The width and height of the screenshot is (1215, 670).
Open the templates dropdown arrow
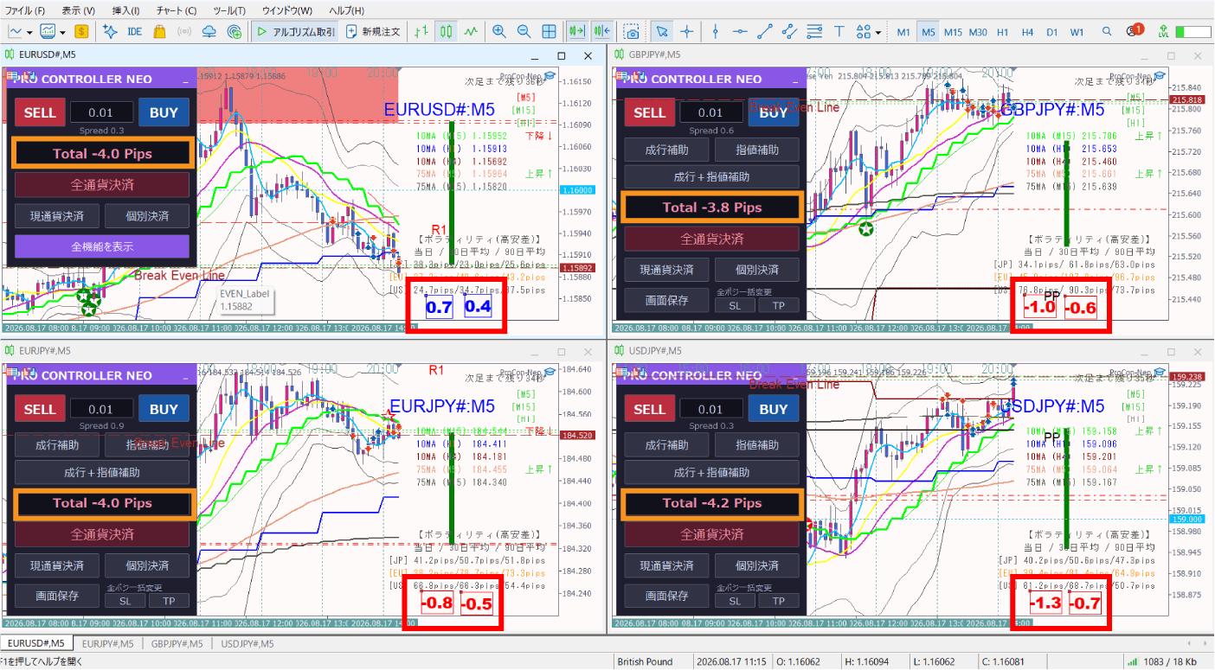pyautogui.click(x=62, y=32)
